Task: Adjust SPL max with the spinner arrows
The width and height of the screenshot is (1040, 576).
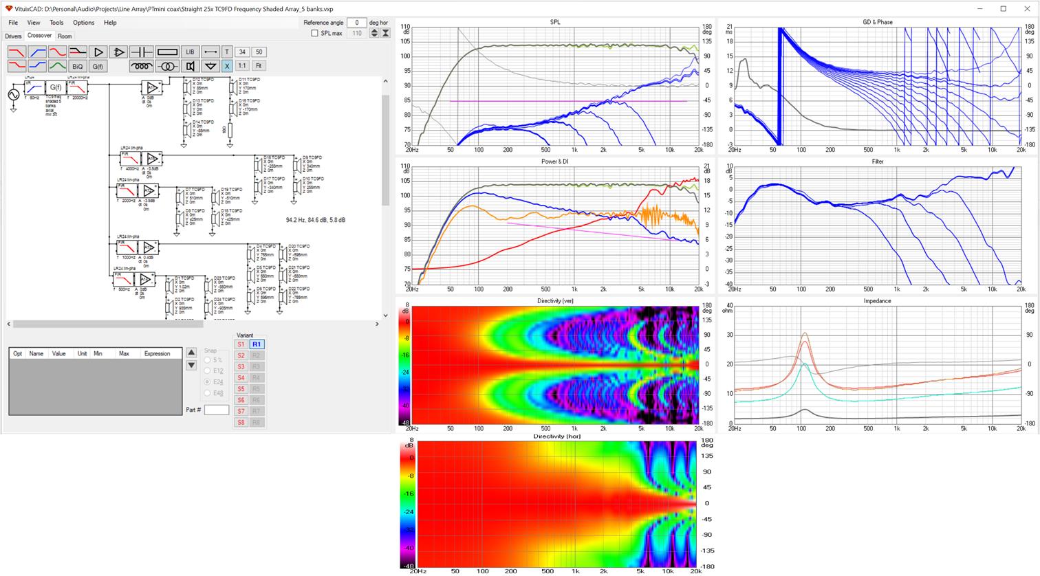Action: click(x=375, y=33)
